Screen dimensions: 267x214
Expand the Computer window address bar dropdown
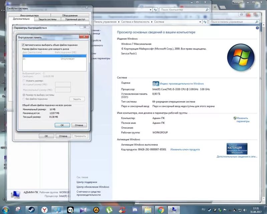[x=151, y=10]
